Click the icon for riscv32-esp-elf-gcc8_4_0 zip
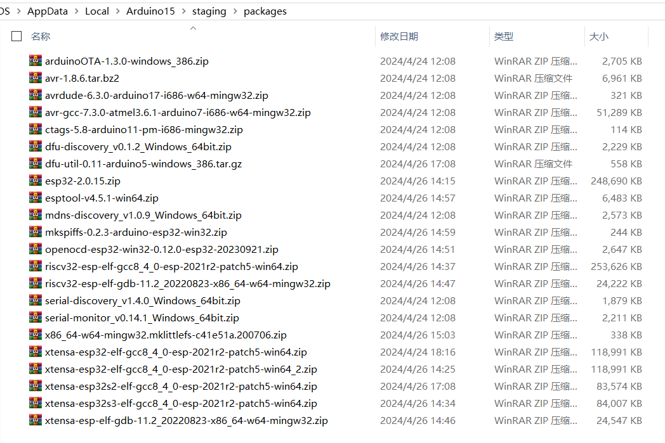 click(36, 266)
